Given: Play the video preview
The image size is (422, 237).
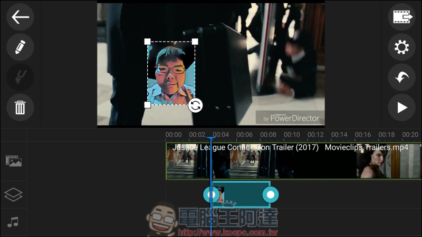Looking at the screenshot, I should coord(401,107).
